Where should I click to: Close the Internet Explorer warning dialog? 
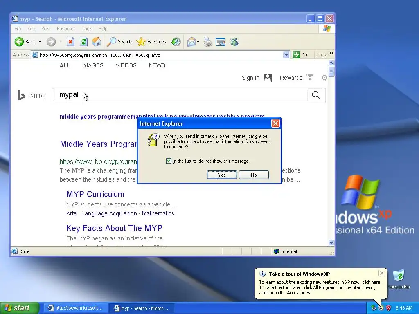pos(275,123)
